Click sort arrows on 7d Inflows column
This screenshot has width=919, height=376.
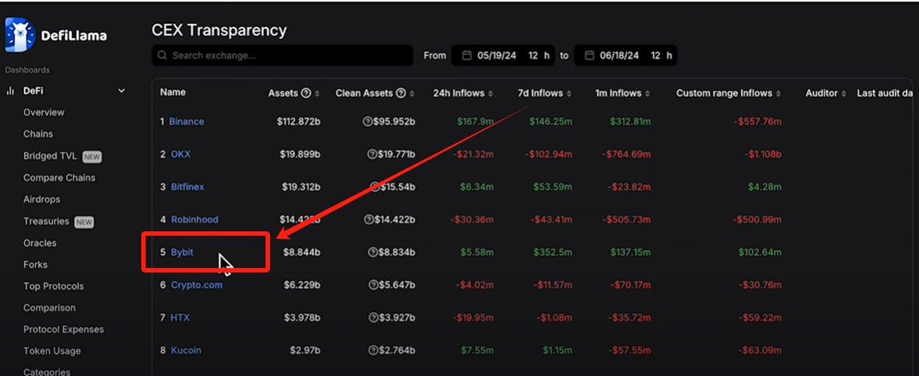coord(569,94)
